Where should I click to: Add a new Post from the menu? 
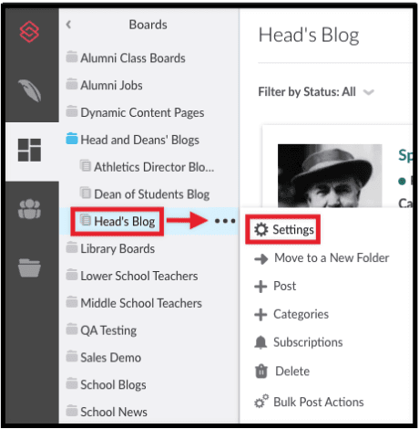275,286
